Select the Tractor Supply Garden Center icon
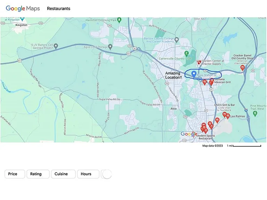 click(199, 62)
